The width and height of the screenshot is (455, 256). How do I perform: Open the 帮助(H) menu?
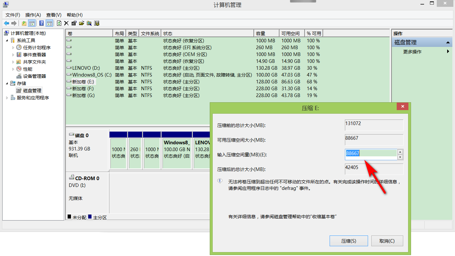coord(75,15)
